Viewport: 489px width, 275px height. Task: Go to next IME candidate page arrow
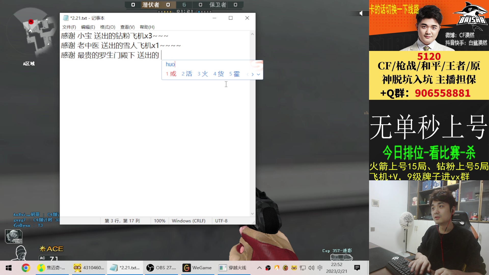252,74
